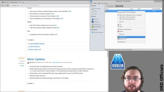Sort by Type column header
Image resolution: width=164 pixels, height=92 pixels.
139,9
